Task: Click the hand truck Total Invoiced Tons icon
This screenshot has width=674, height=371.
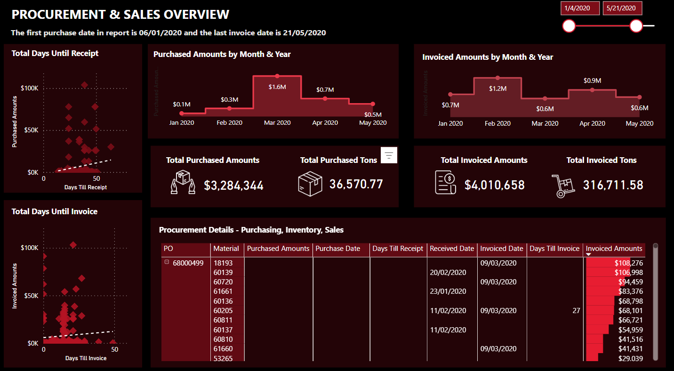Action: click(x=563, y=185)
